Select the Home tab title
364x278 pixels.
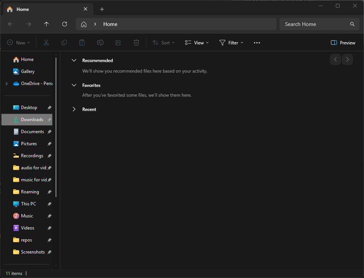click(23, 9)
